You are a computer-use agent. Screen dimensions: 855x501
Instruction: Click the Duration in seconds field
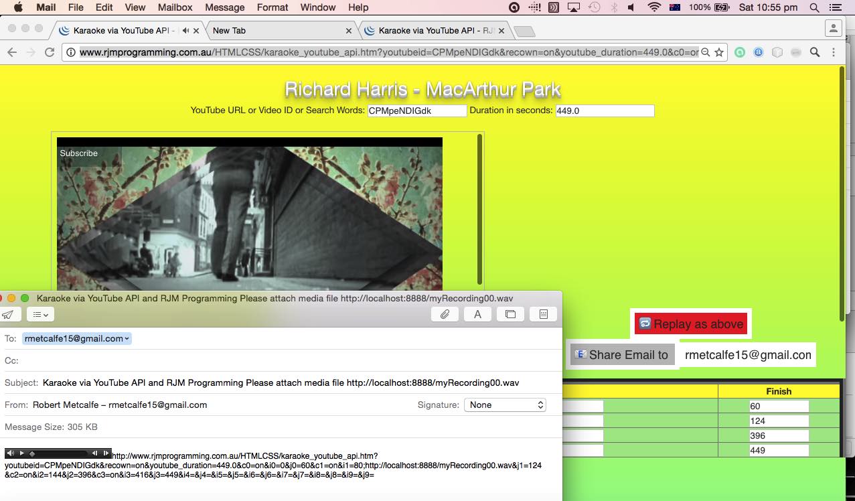tap(605, 111)
